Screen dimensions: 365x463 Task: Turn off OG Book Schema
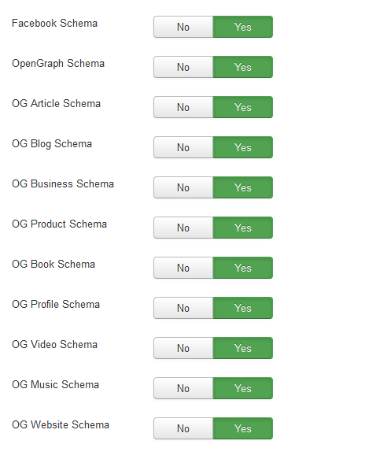(183, 268)
